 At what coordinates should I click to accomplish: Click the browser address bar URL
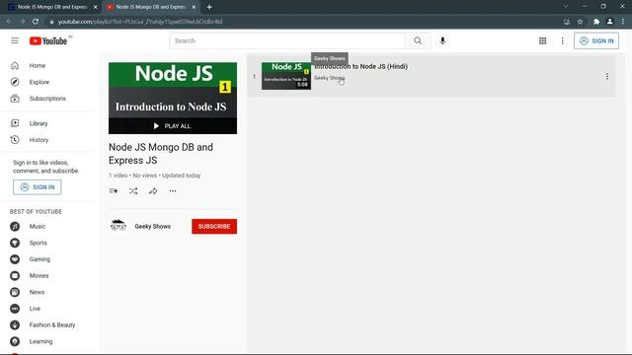click(x=140, y=22)
